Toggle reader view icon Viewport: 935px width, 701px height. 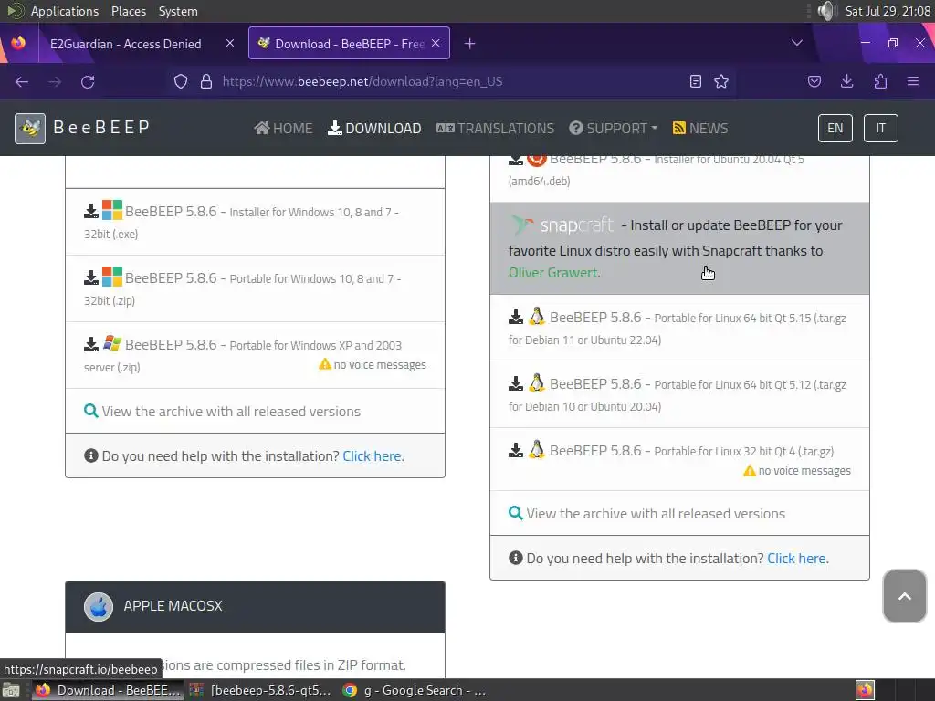tap(695, 81)
